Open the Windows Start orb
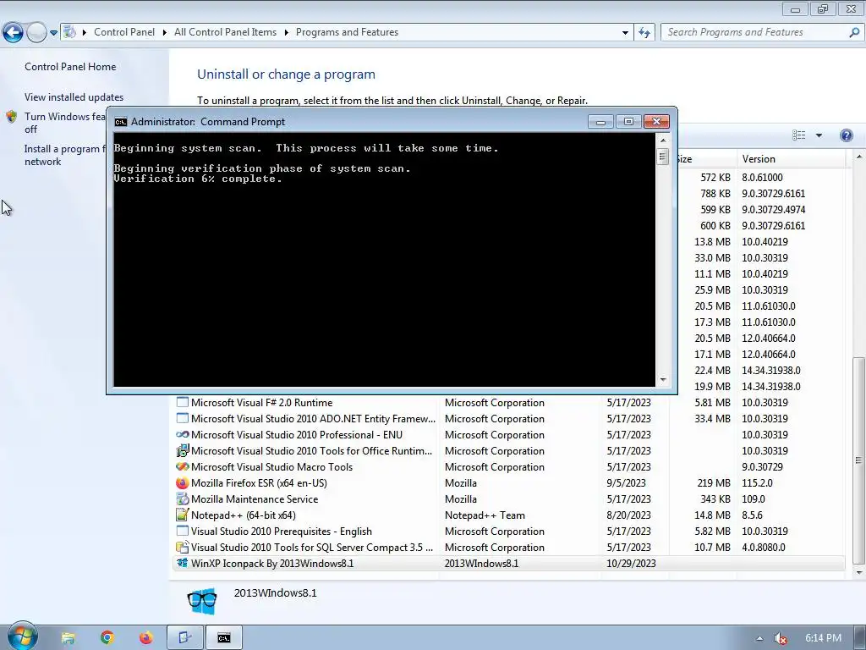 point(22,637)
